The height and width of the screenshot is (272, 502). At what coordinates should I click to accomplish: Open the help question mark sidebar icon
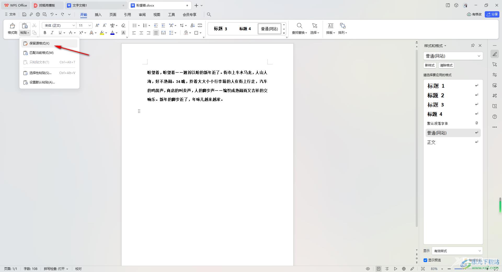[494, 117]
